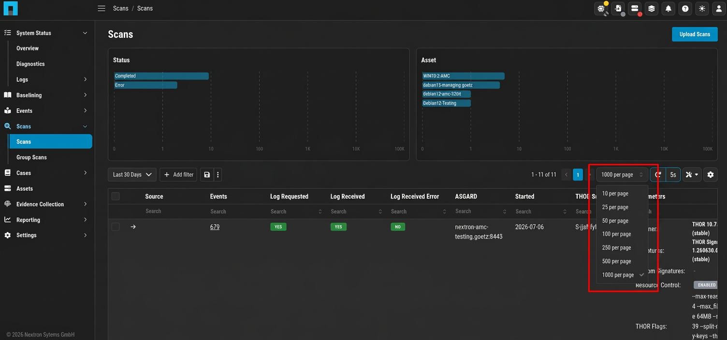Open the 679 events link

pos(215,227)
